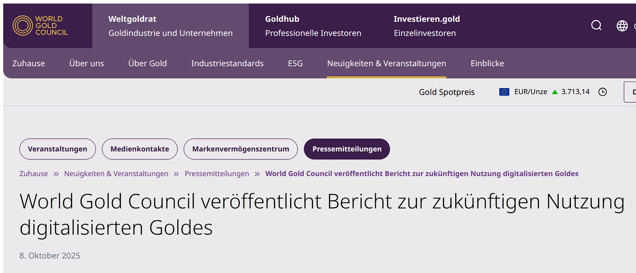Click the World Gold Council logo
636x273 pixels.
click(x=40, y=25)
